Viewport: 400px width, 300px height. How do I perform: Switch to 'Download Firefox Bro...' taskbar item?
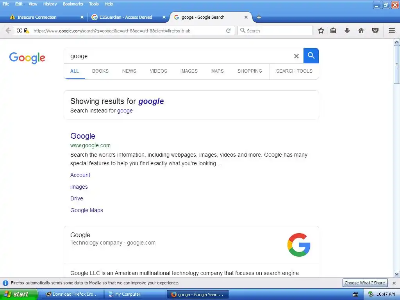tap(72, 294)
